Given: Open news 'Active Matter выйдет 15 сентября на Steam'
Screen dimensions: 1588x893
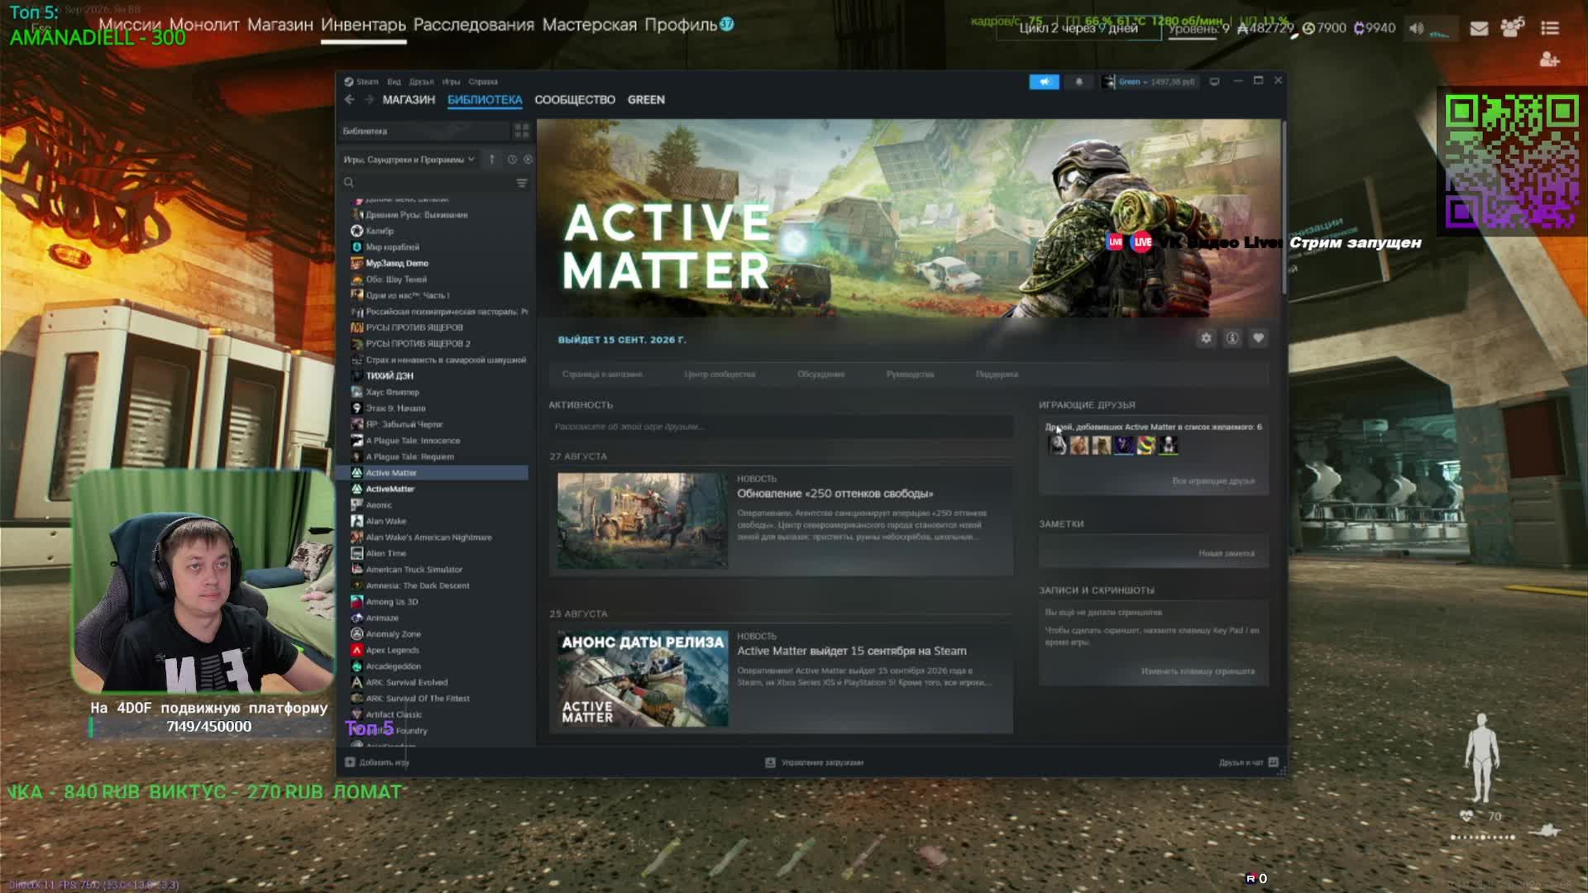Looking at the screenshot, I should [851, 652].
